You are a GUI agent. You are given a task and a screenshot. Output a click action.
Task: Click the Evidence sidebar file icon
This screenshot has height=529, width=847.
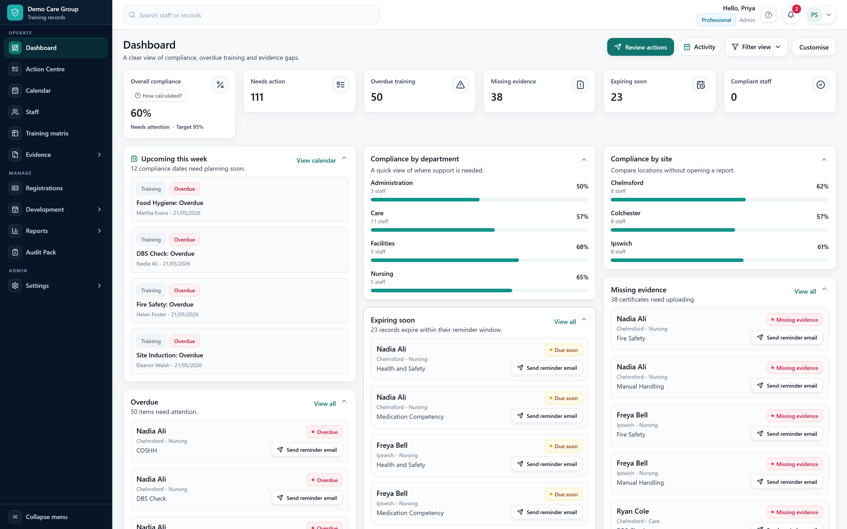pos(15,154)
